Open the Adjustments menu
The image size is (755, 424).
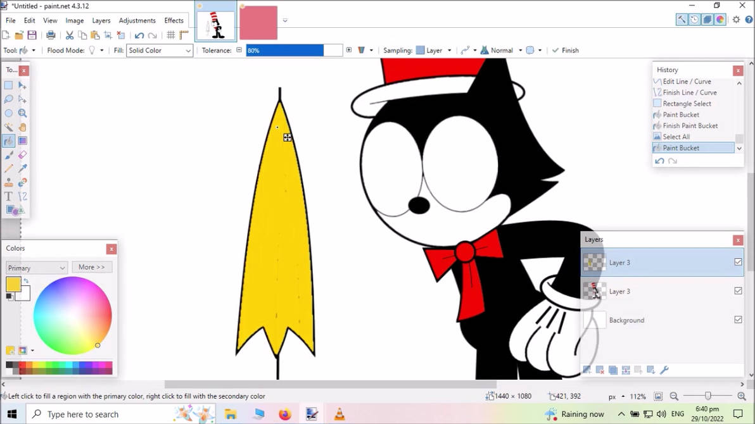click(x=137, y=21)
